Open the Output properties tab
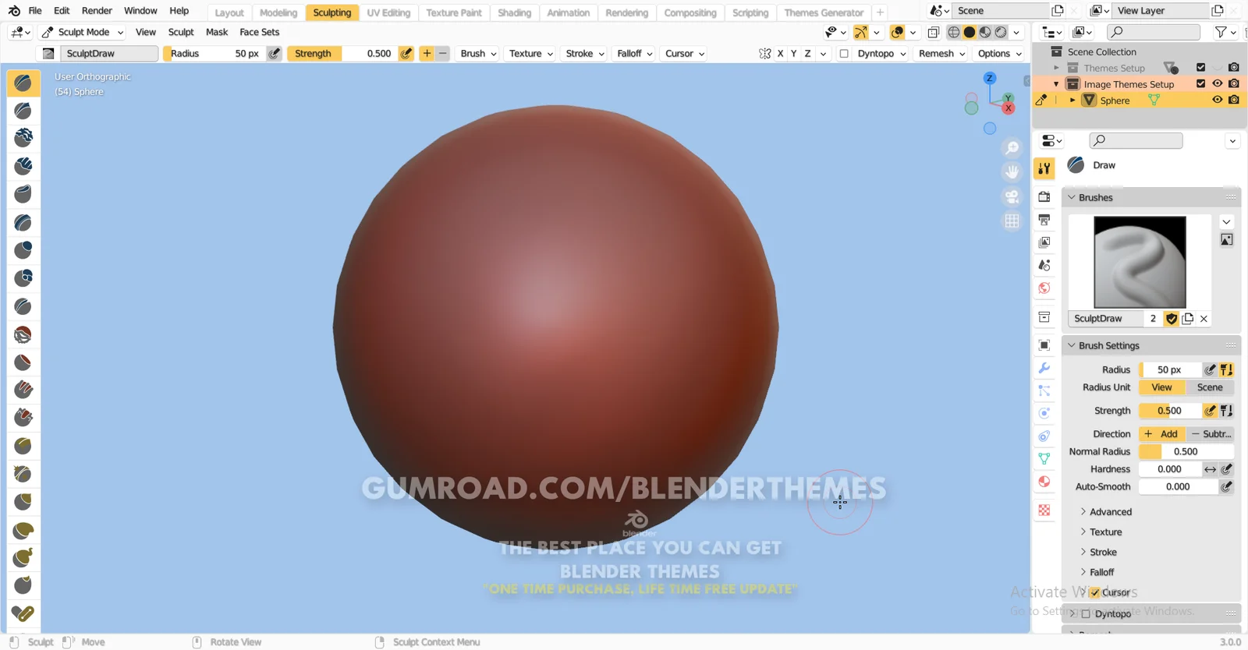Viewport: 1248px width, 650px height. [x=1044, y=220]
